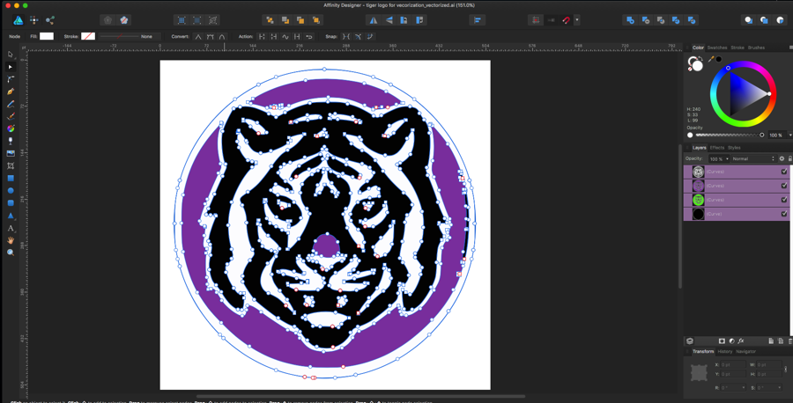Toggle the first Snap option in context bar
Screen dimensions: 793x403
[346, 36]
